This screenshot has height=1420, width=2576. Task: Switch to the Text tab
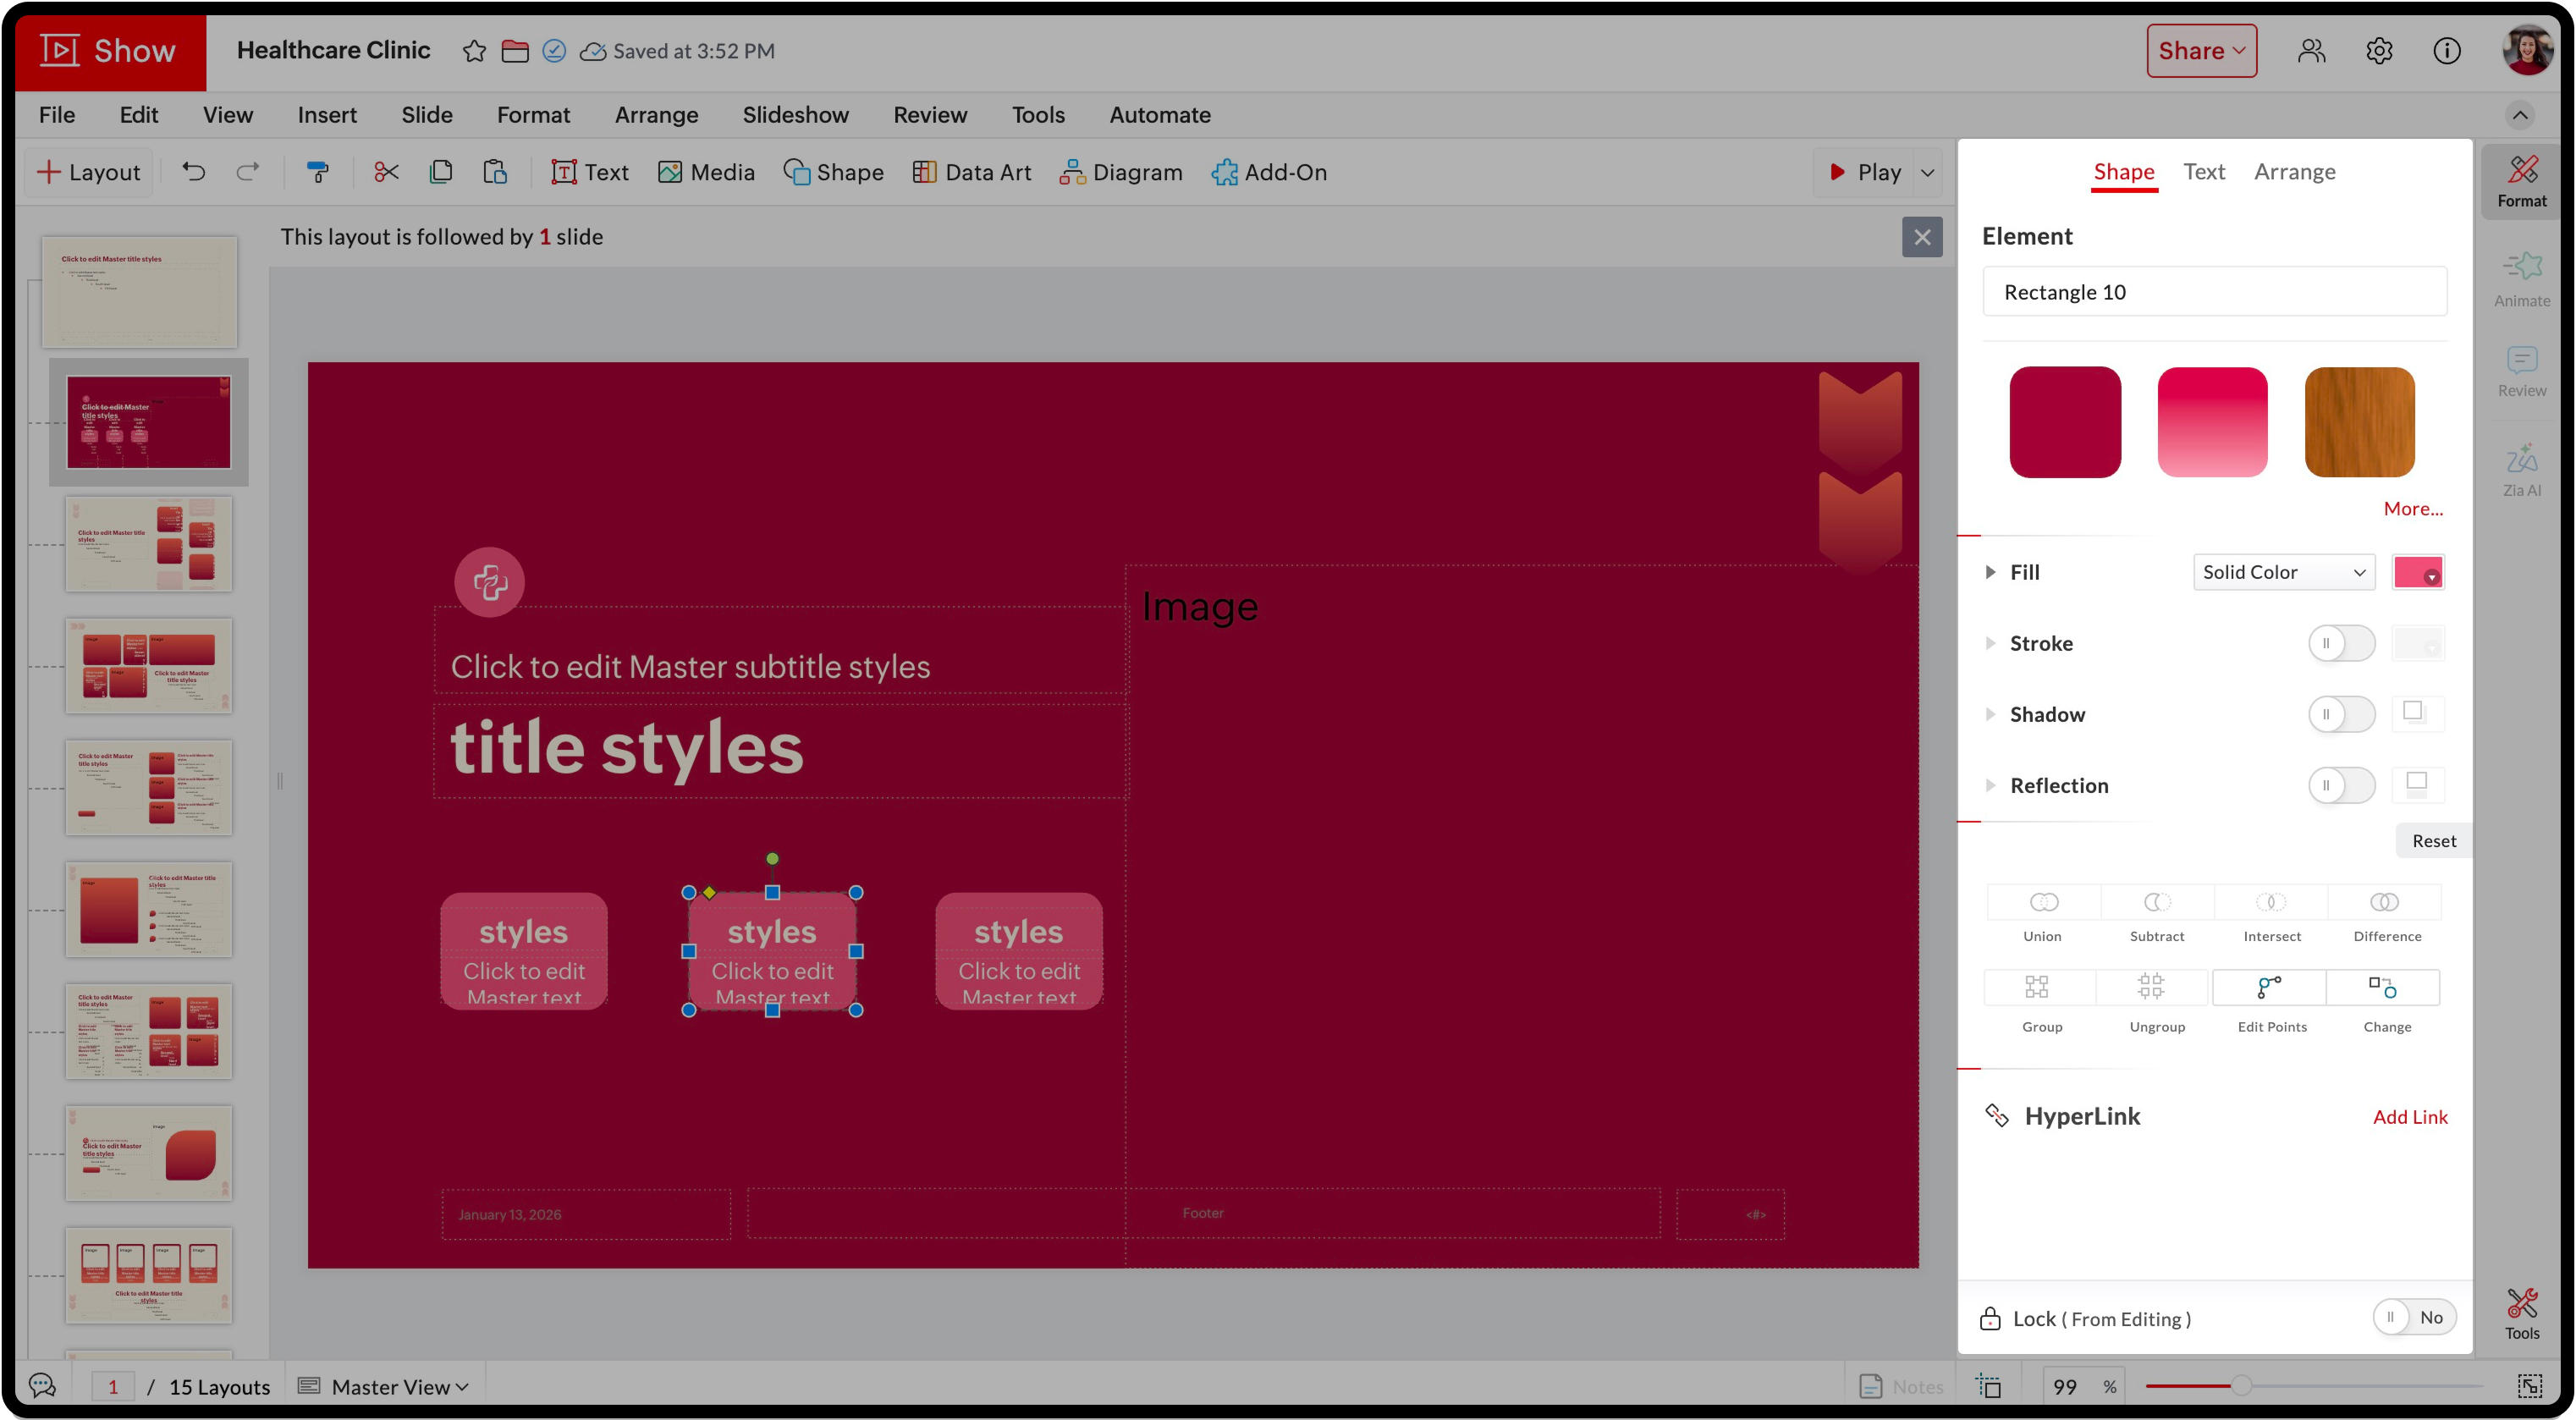coord(2203,172)
